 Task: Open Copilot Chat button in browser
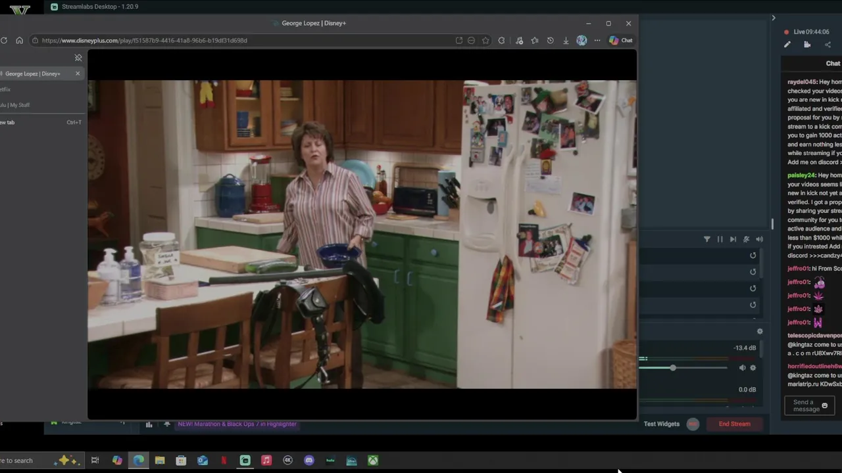pos(620,40)
